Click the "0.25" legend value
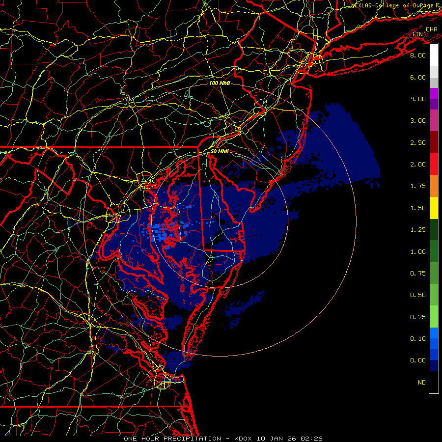 click(x=418, y=317)
